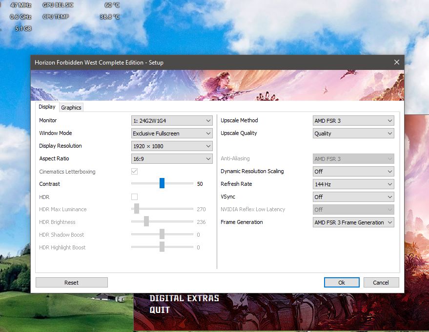
Task: Open the Display Resolution dropdown
Action: pos(172,146)
